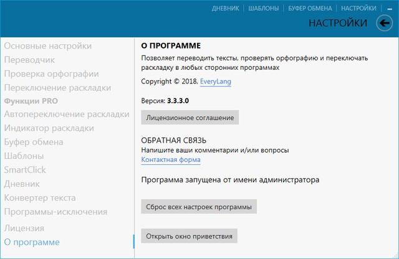Open Конвертер текста settings
The image size is (399, 259).
(40, 198)
